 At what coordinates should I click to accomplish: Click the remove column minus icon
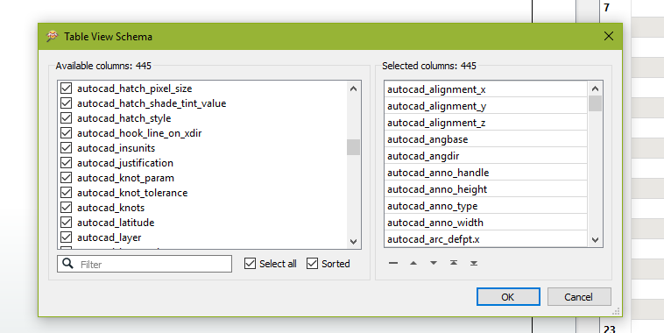(393, 263)
